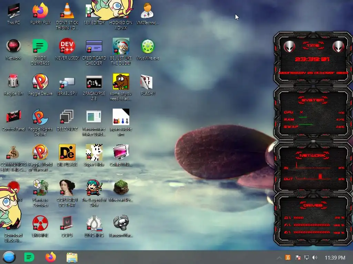Select the RansomWar skull icon
Image resolution: width=353 pixels, height=264 pixels.
coord(121,223)
